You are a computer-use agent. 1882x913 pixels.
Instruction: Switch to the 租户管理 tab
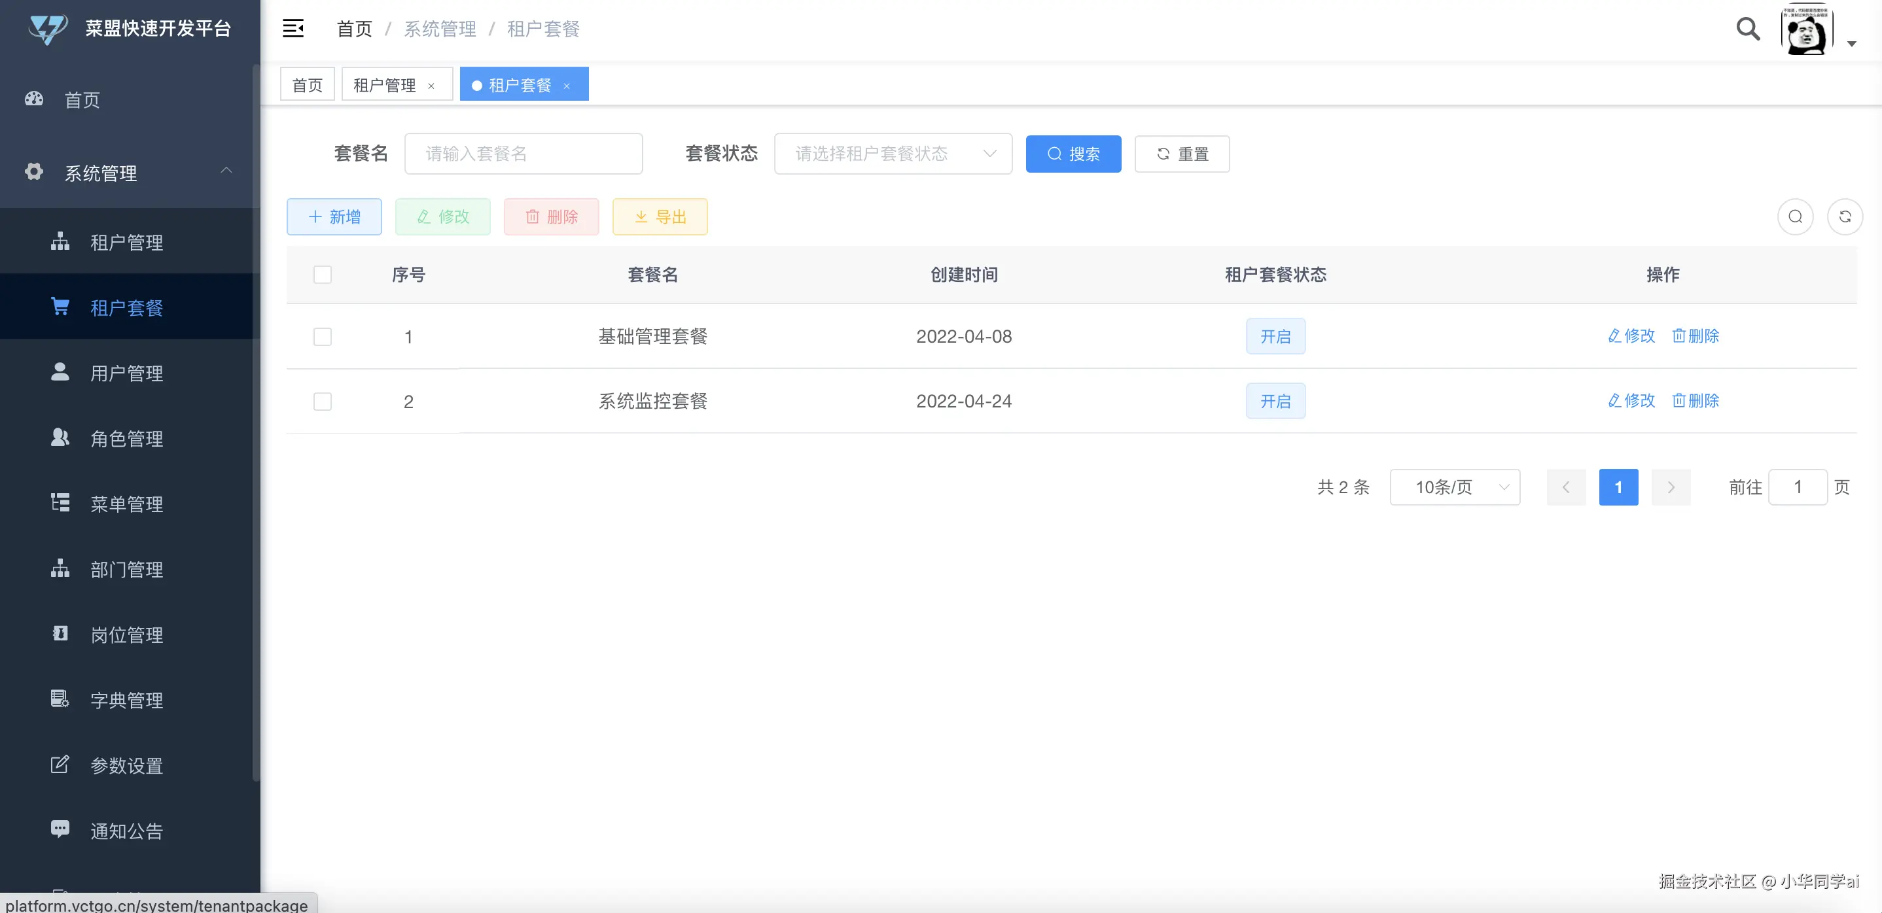click(384, 86)
